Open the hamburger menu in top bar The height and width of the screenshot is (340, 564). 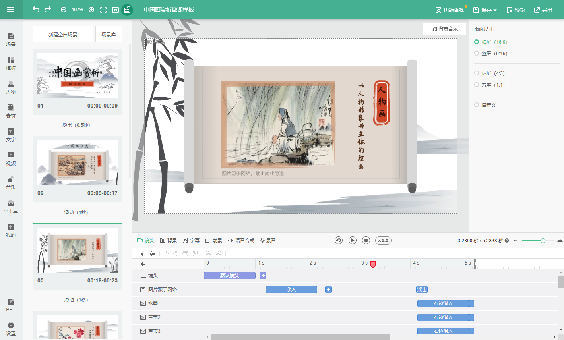(x=10, y=10)
